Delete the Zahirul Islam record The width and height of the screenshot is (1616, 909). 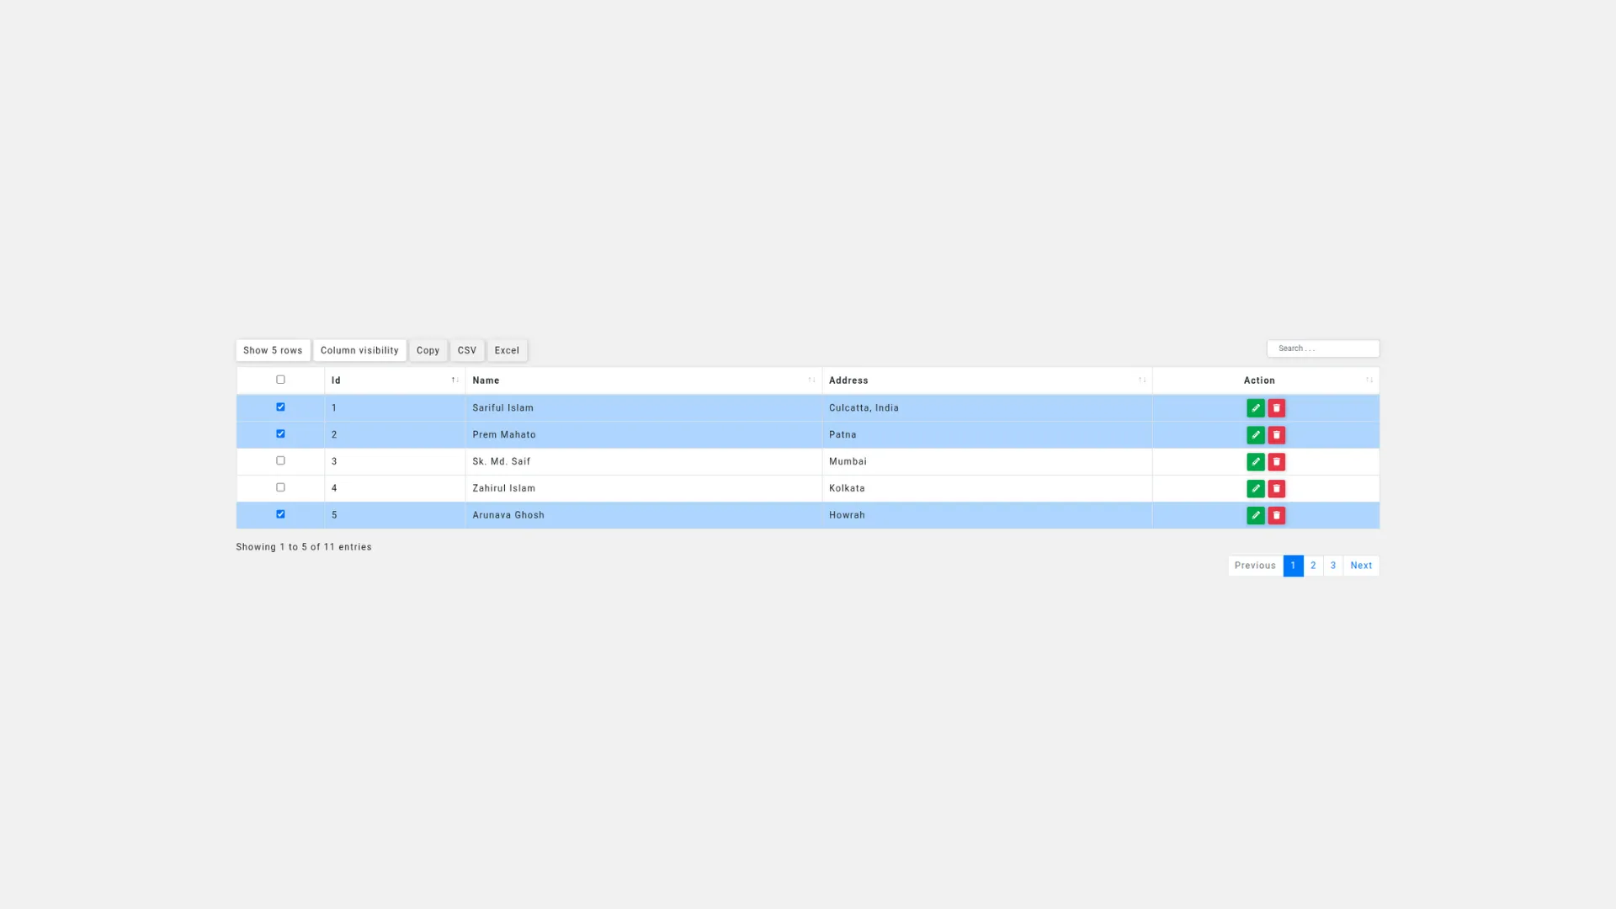pos(1276,488)
